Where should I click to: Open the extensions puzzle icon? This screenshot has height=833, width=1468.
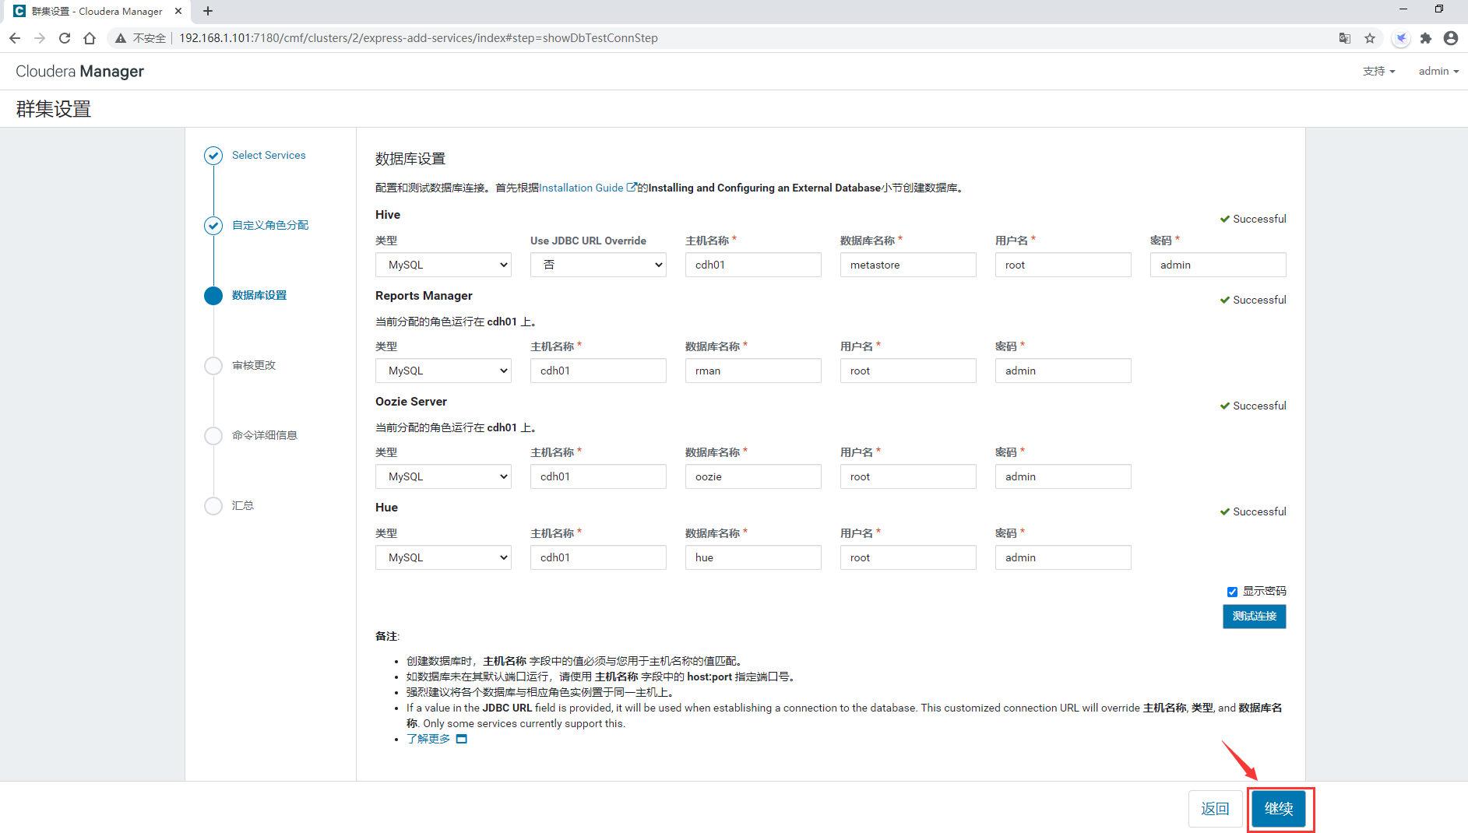[1426, 38]
